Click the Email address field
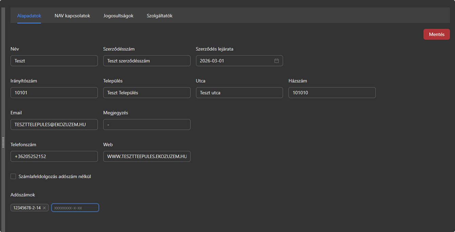455x232 pixels. pyautogui.click(x=54, y=125)
